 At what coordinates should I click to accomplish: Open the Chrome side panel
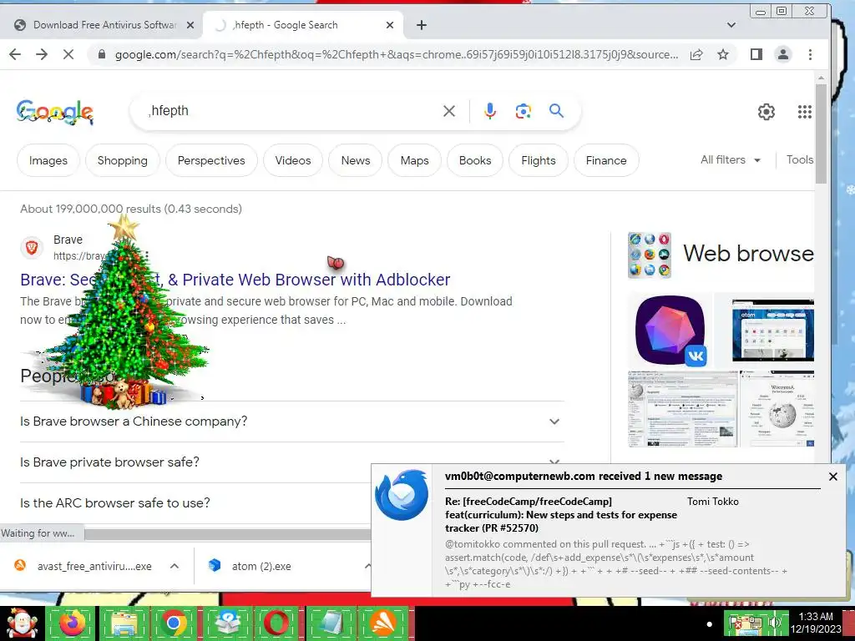coord(756,54)
